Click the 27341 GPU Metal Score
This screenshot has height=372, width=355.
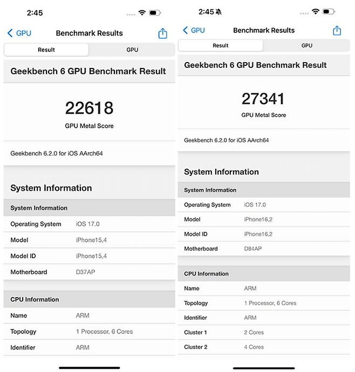pos(263,99)
